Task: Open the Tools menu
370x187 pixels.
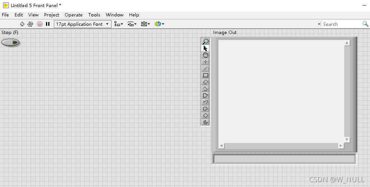Action: coord(94,15)
